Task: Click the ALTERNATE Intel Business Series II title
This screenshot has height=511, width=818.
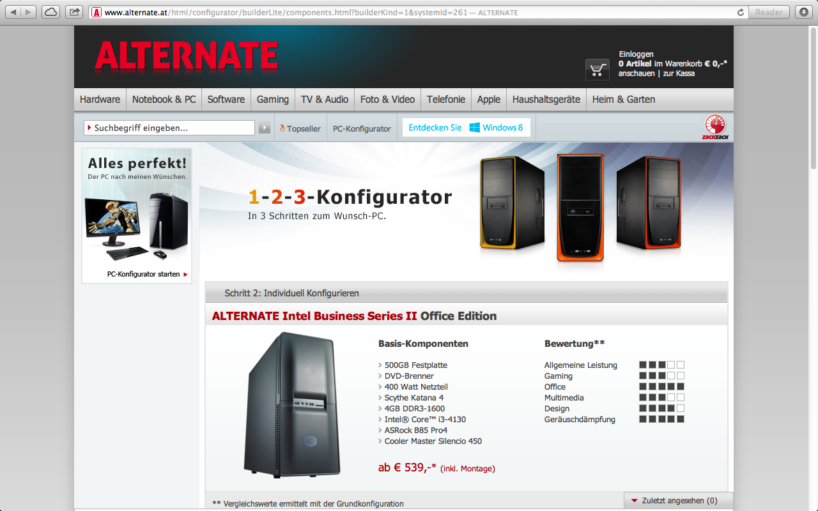Action: tap(314, 316)
